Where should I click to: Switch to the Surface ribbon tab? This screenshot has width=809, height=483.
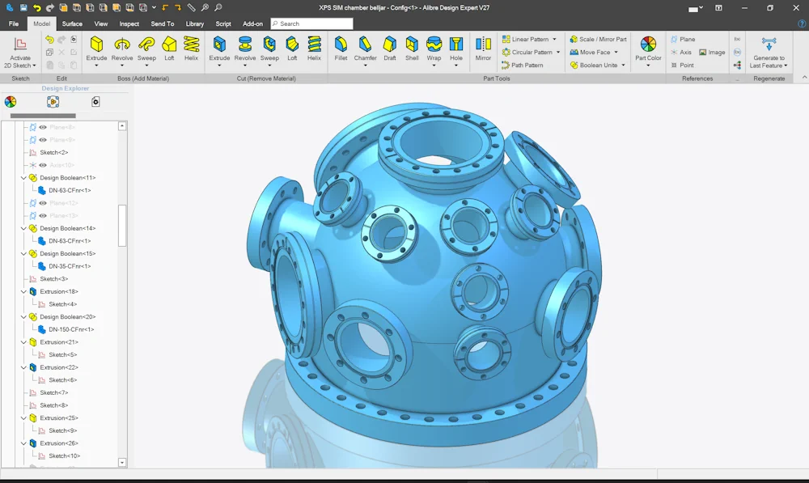[72, 23]
